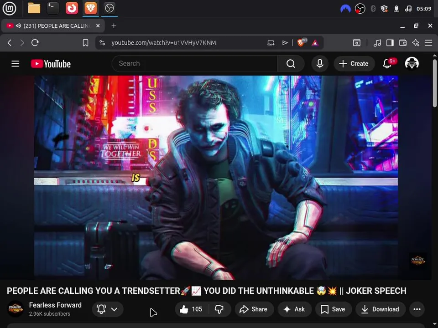Click the video player to pause
The height and width of the screenshot is (328, 438).
pyautogui.click(x=216, y=177)
